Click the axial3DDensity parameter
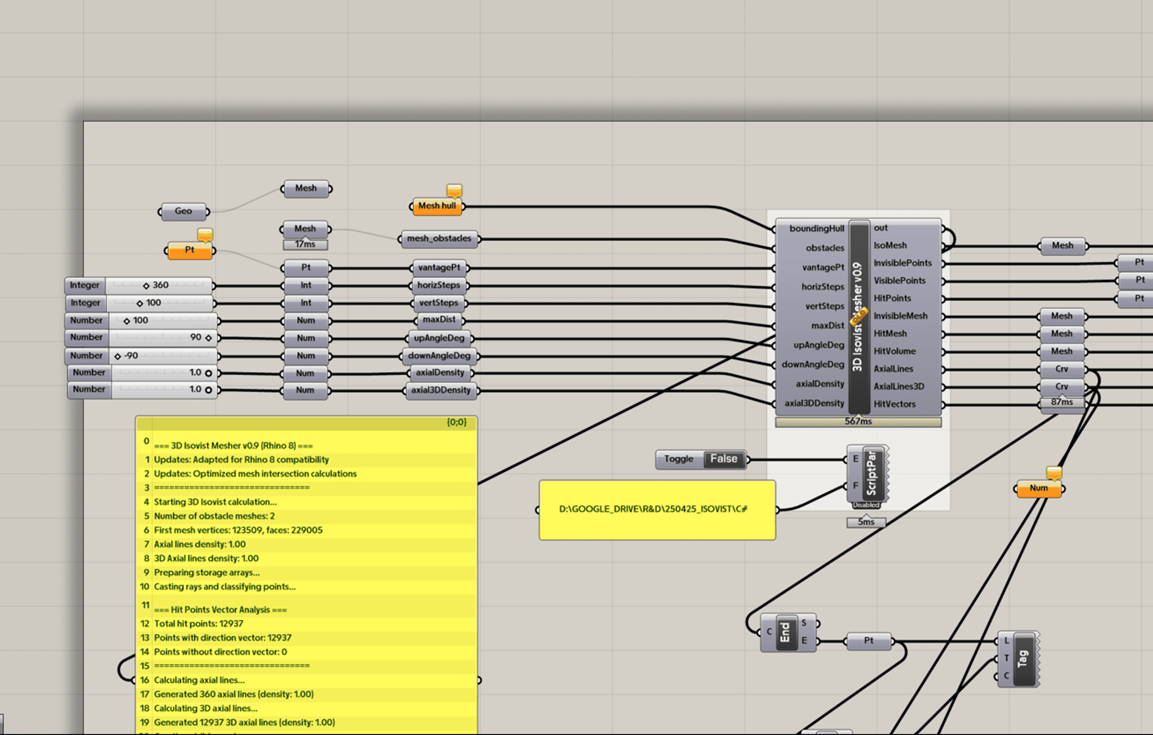 pos(441,390)
